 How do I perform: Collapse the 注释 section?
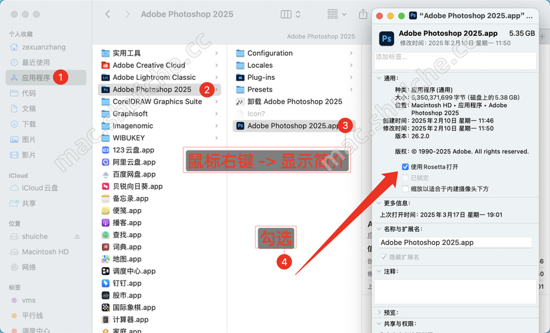click(379, 272)
